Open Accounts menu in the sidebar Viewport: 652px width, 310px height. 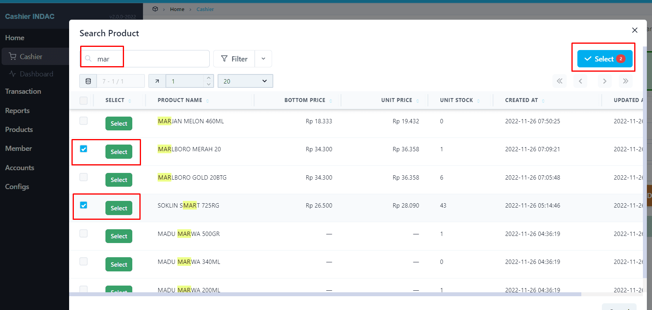pyautogui.click(x=20, y=168)
